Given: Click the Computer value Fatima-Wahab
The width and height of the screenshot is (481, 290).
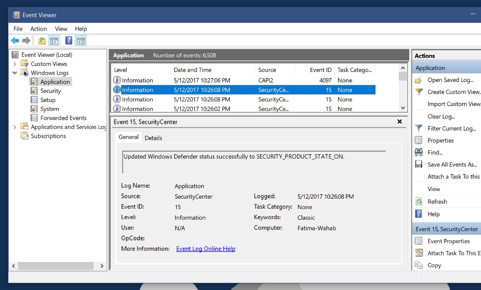Looking at the screenshot, I should [x=317, y=228].
